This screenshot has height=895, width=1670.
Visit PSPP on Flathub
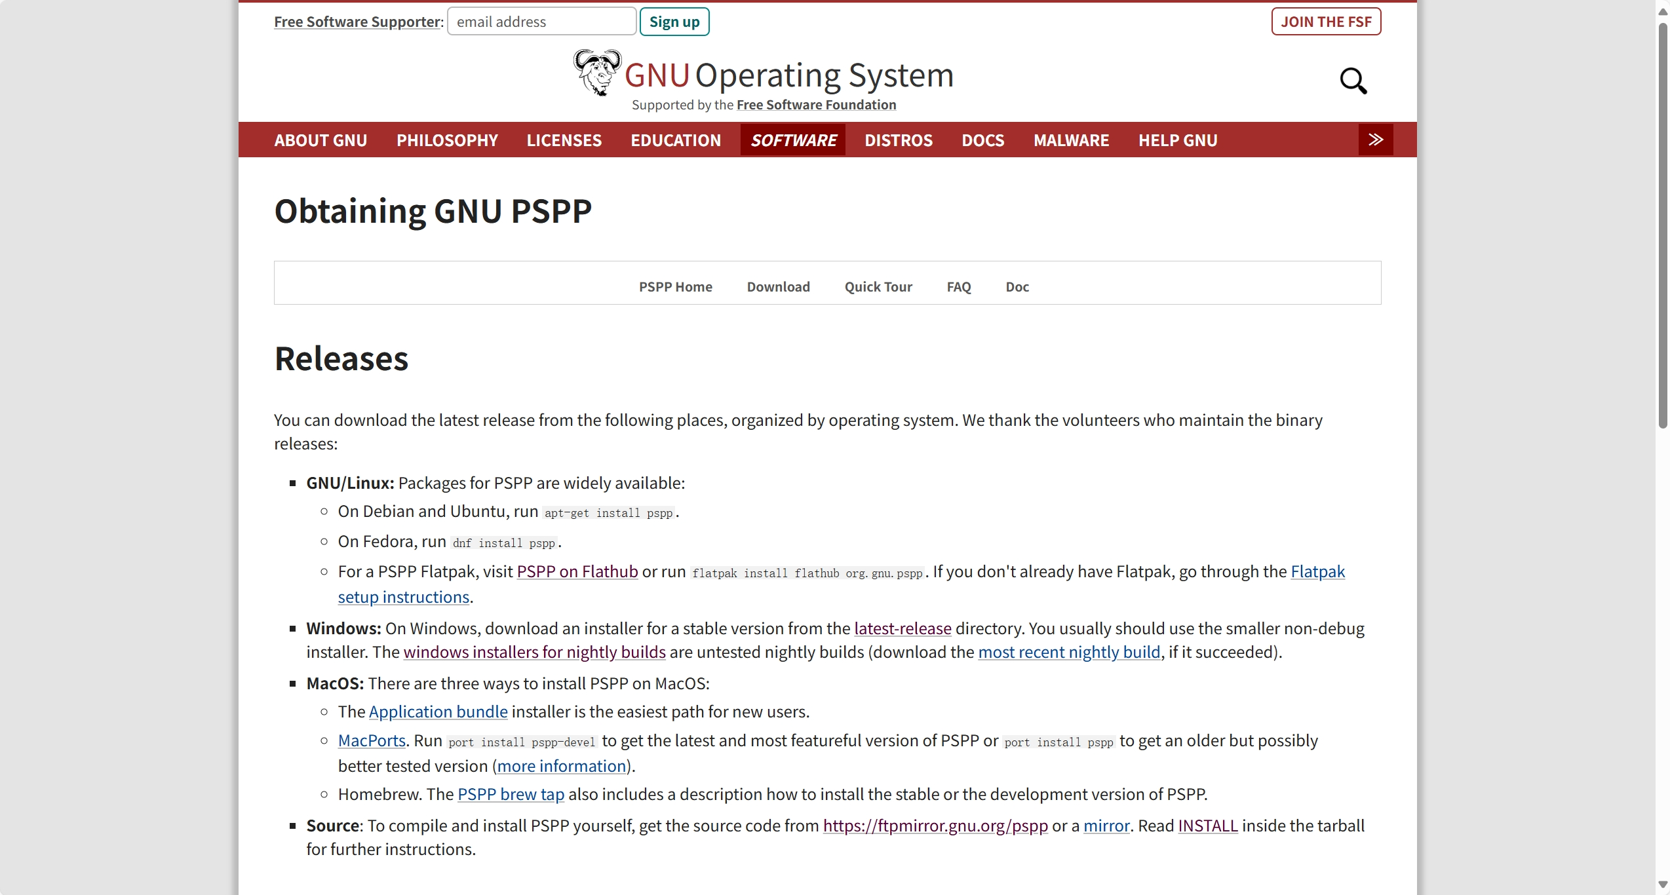coord(576,571)
